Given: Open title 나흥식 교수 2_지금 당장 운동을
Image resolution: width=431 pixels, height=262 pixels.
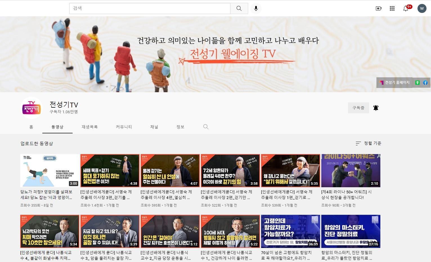Looking at the screenshot, I should [x=166, y=255].
